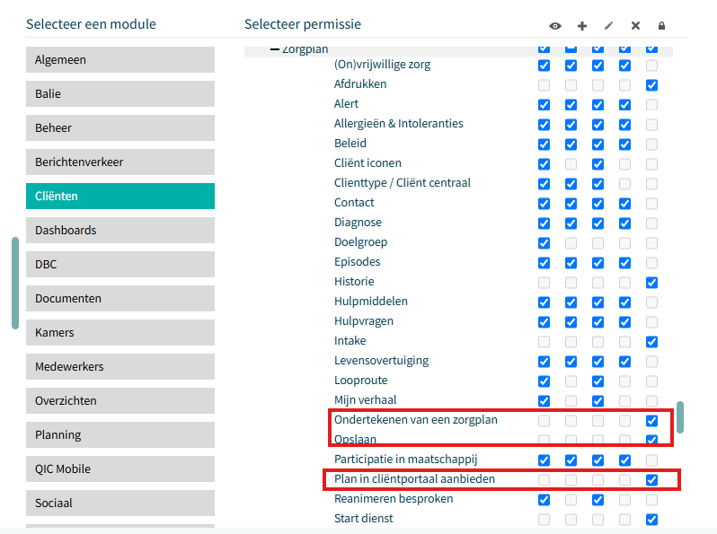Select the Medewerkers module button
The width and height of the screenshot is (717, 534).
pyautogui.click(x=120, y=366)
